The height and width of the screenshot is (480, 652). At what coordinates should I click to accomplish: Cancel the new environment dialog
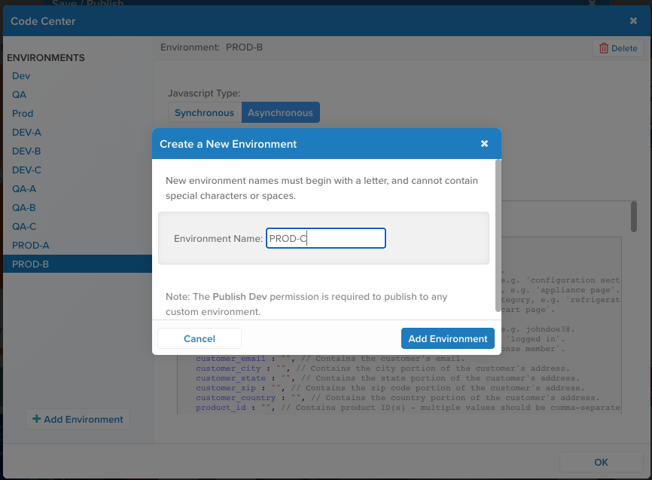tap(200, 338)
